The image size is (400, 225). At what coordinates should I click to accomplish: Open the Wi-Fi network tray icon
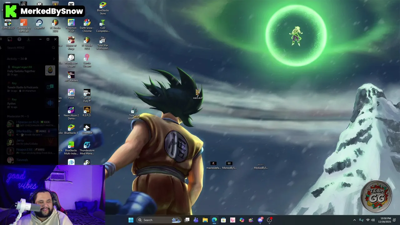coord(368,220)
